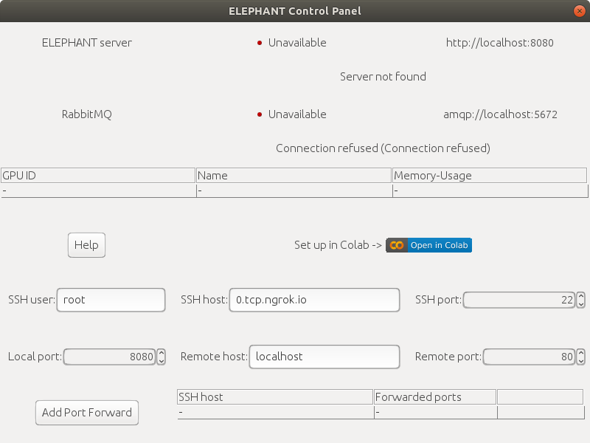The image size is (590, 443).
Task: Select the empty Forwarded ports cell
Action: [x=436, y=412]
